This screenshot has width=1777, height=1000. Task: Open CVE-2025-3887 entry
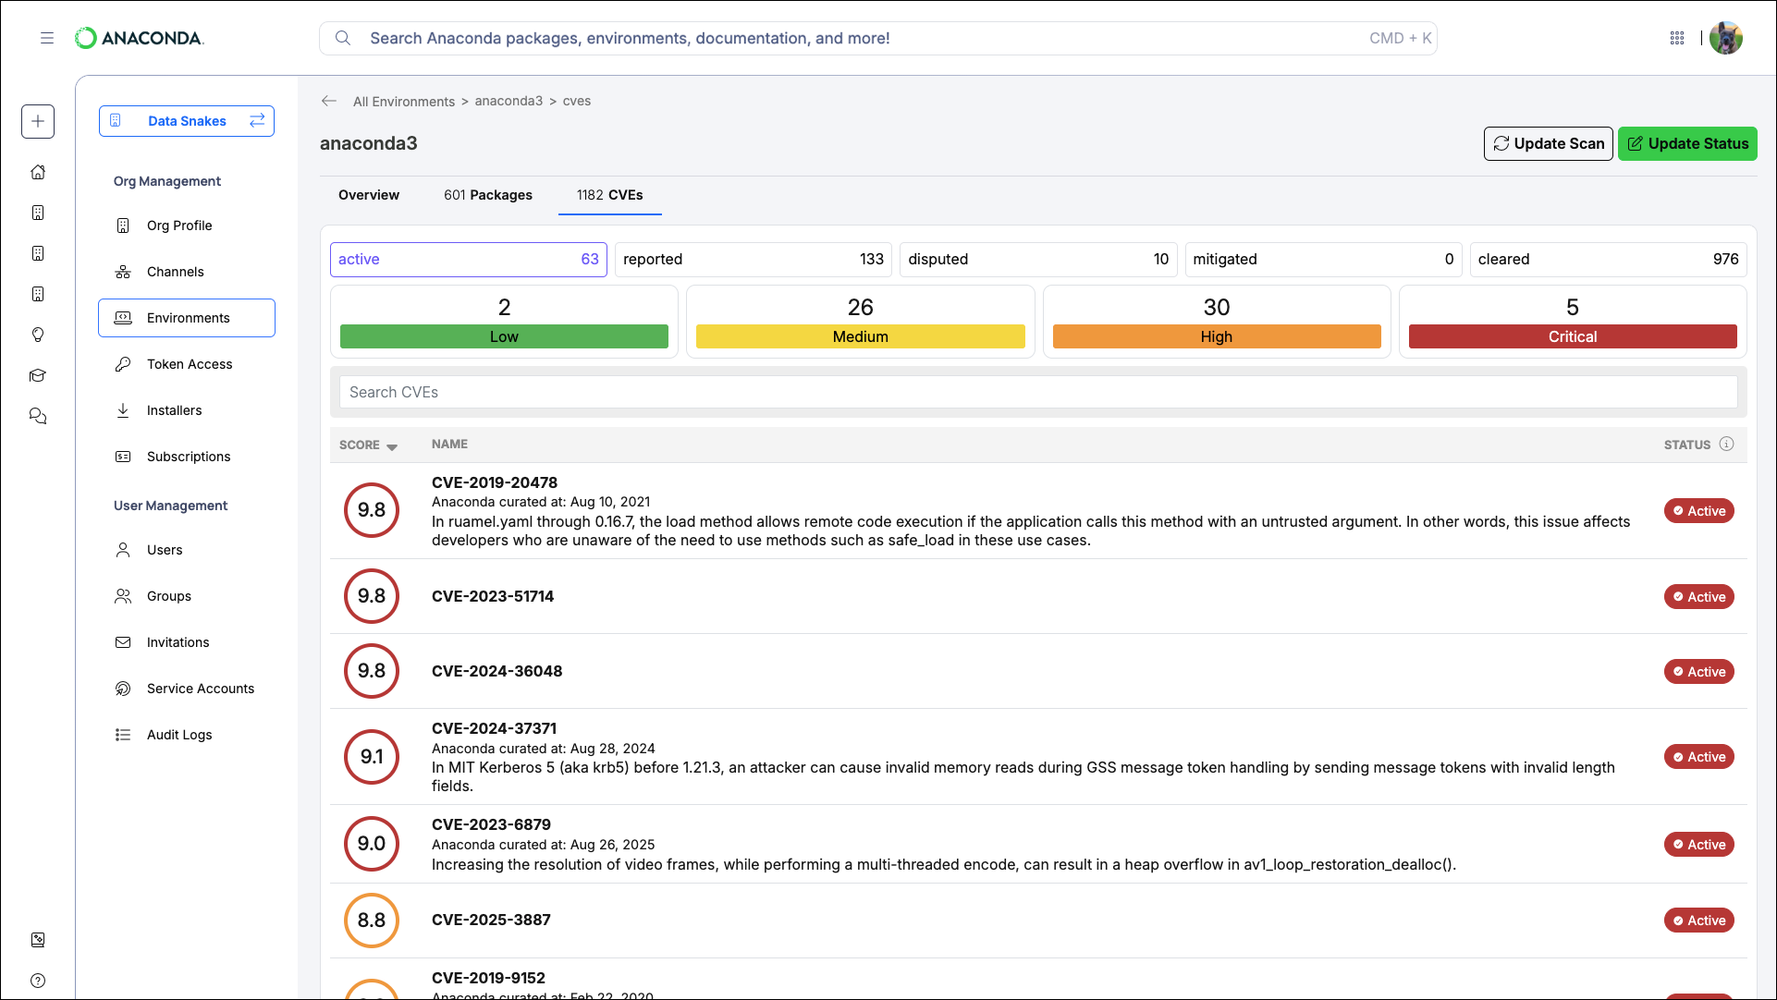pyautogui.click(x=491, y=920)
